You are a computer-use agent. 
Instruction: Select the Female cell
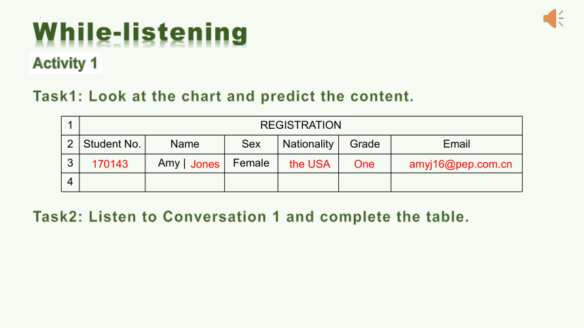coord(251,163)
